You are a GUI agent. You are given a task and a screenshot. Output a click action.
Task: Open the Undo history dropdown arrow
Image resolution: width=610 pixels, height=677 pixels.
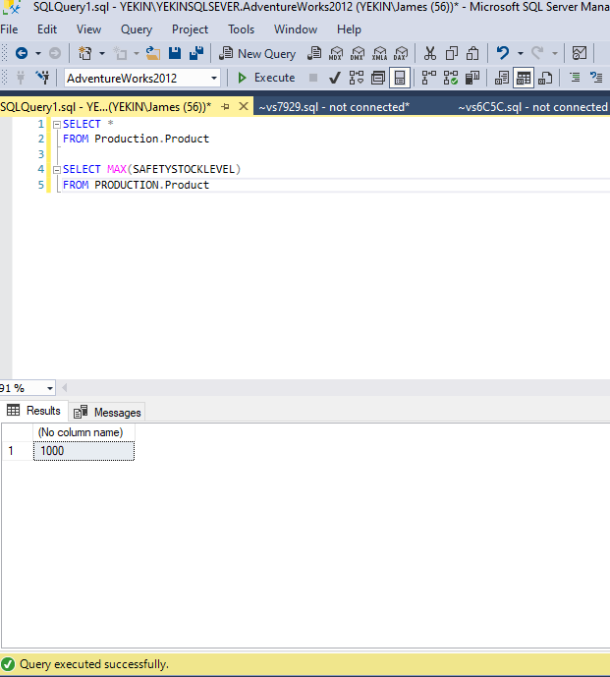521,54
